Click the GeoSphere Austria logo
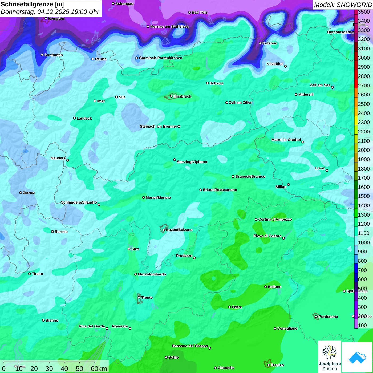 330,357
